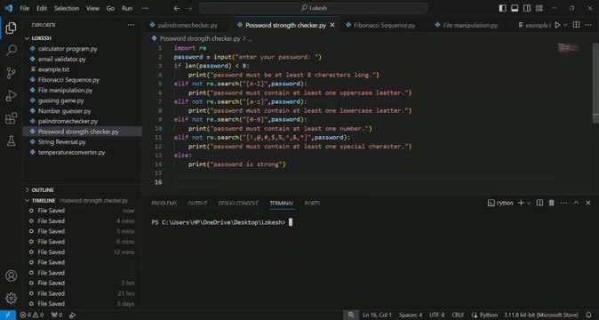Split the terminal panel
Screen dimensions: 599x320
(x=539, y=203)
